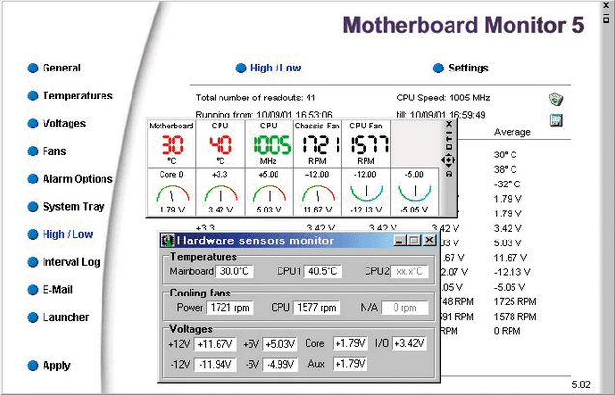615x395 pixels.
Task: Click the Hardware sensors monitor title bar icon
Action: pos(167,240)
